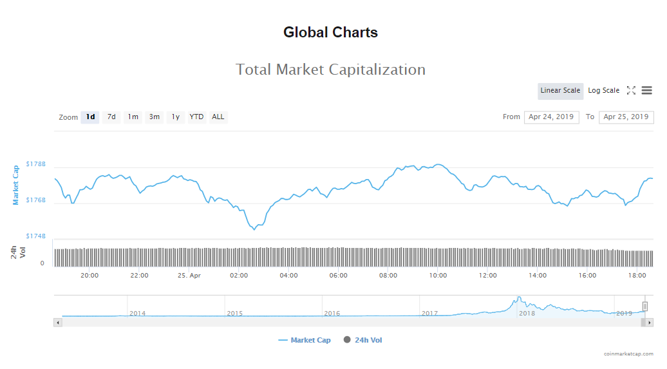Viewport: 667px width, 369px height.
Task: Click the To date field
Action: 626,117
